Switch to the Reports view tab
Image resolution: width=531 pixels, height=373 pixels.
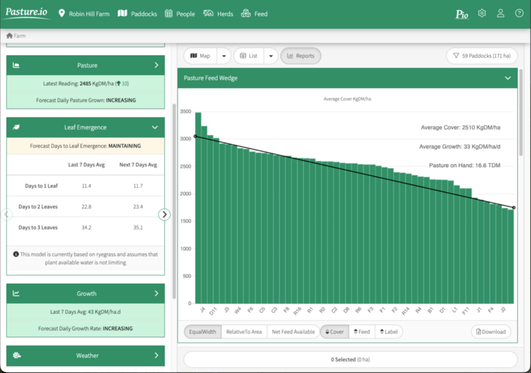click(301, 56)
